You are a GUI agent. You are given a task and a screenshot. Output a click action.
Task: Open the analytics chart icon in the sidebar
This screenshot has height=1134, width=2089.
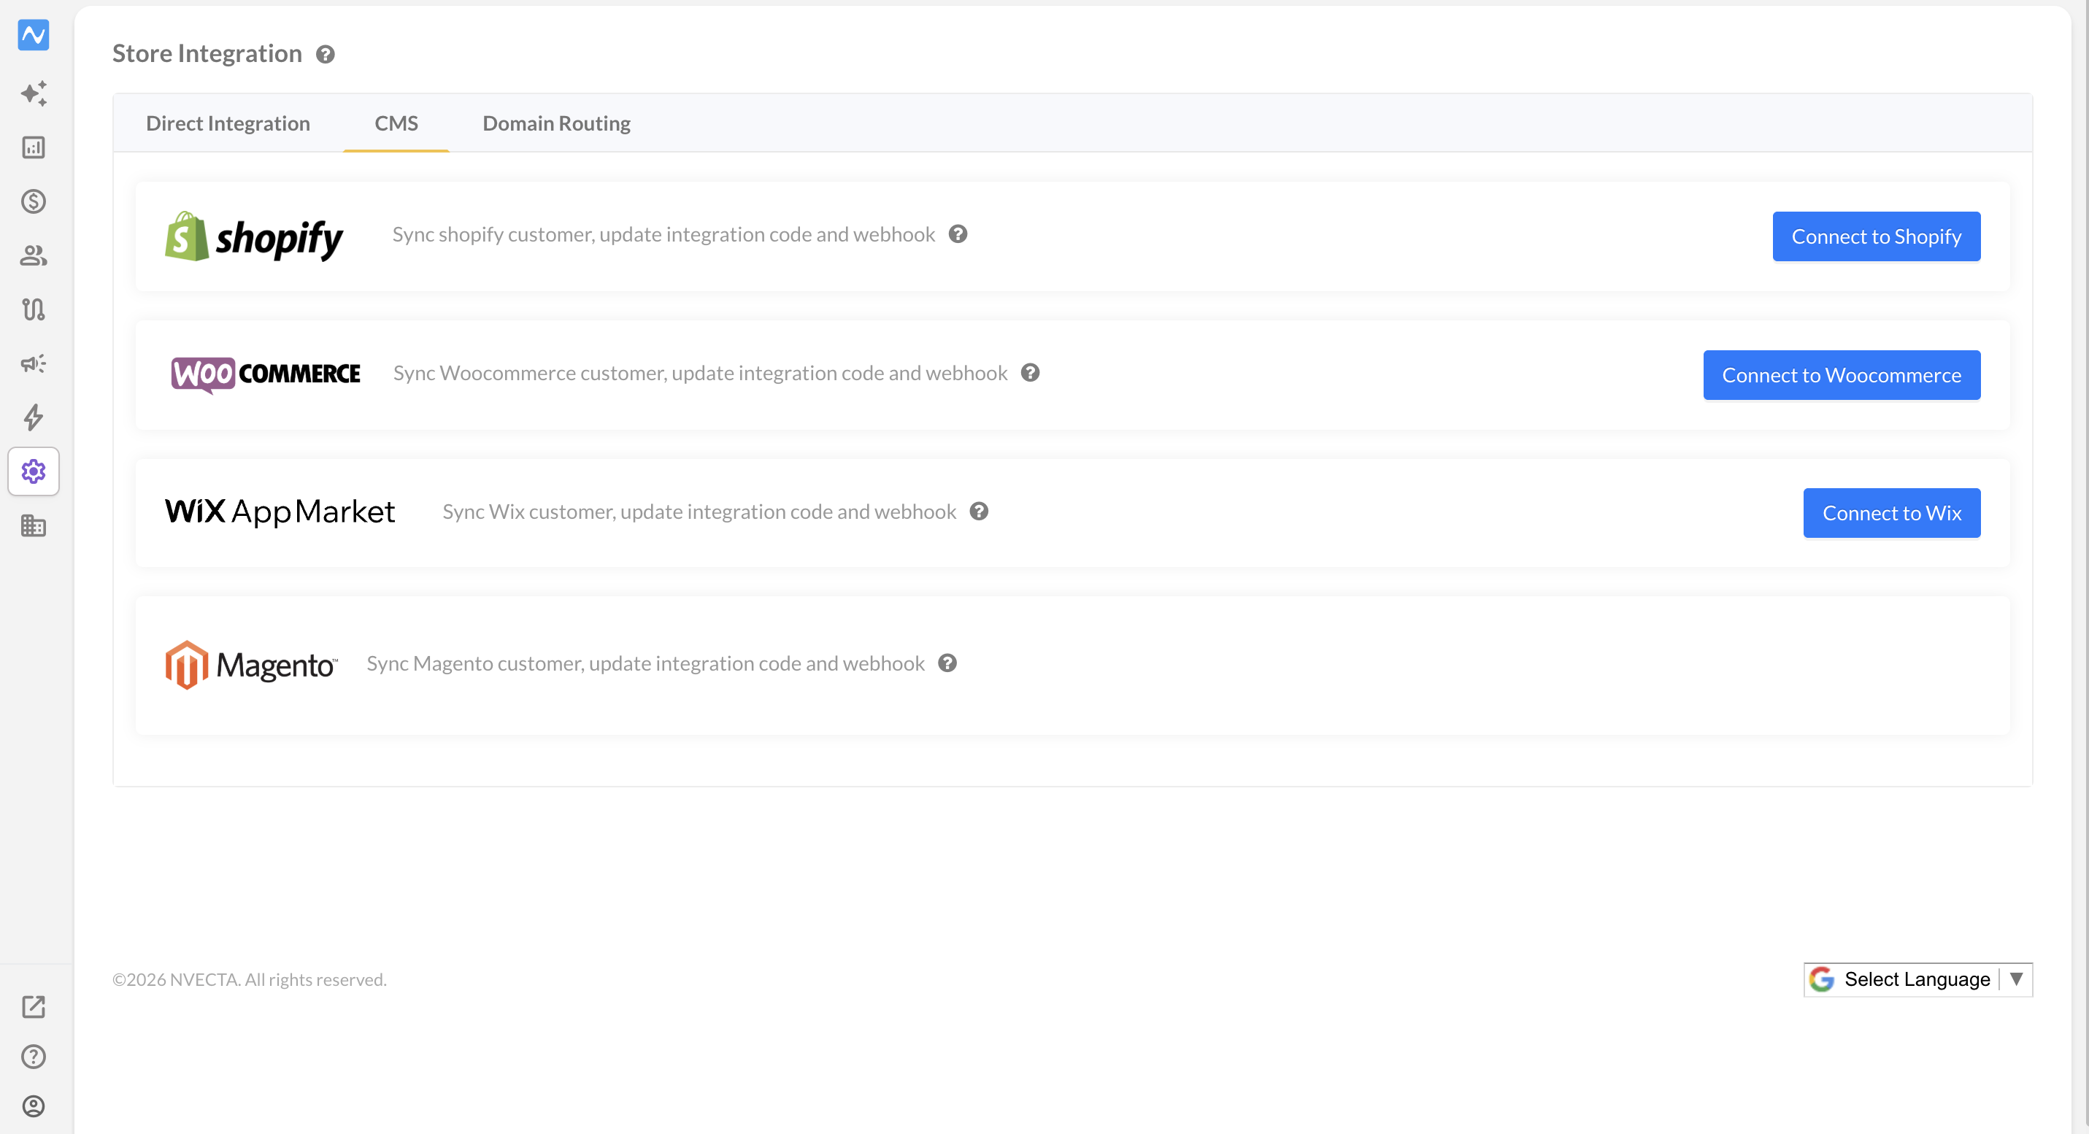34,147
